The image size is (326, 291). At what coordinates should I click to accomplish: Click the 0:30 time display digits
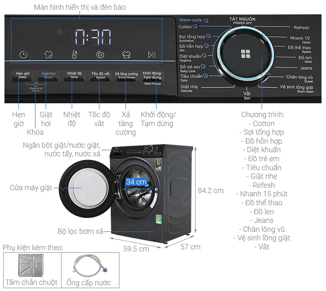coord(93,37)
